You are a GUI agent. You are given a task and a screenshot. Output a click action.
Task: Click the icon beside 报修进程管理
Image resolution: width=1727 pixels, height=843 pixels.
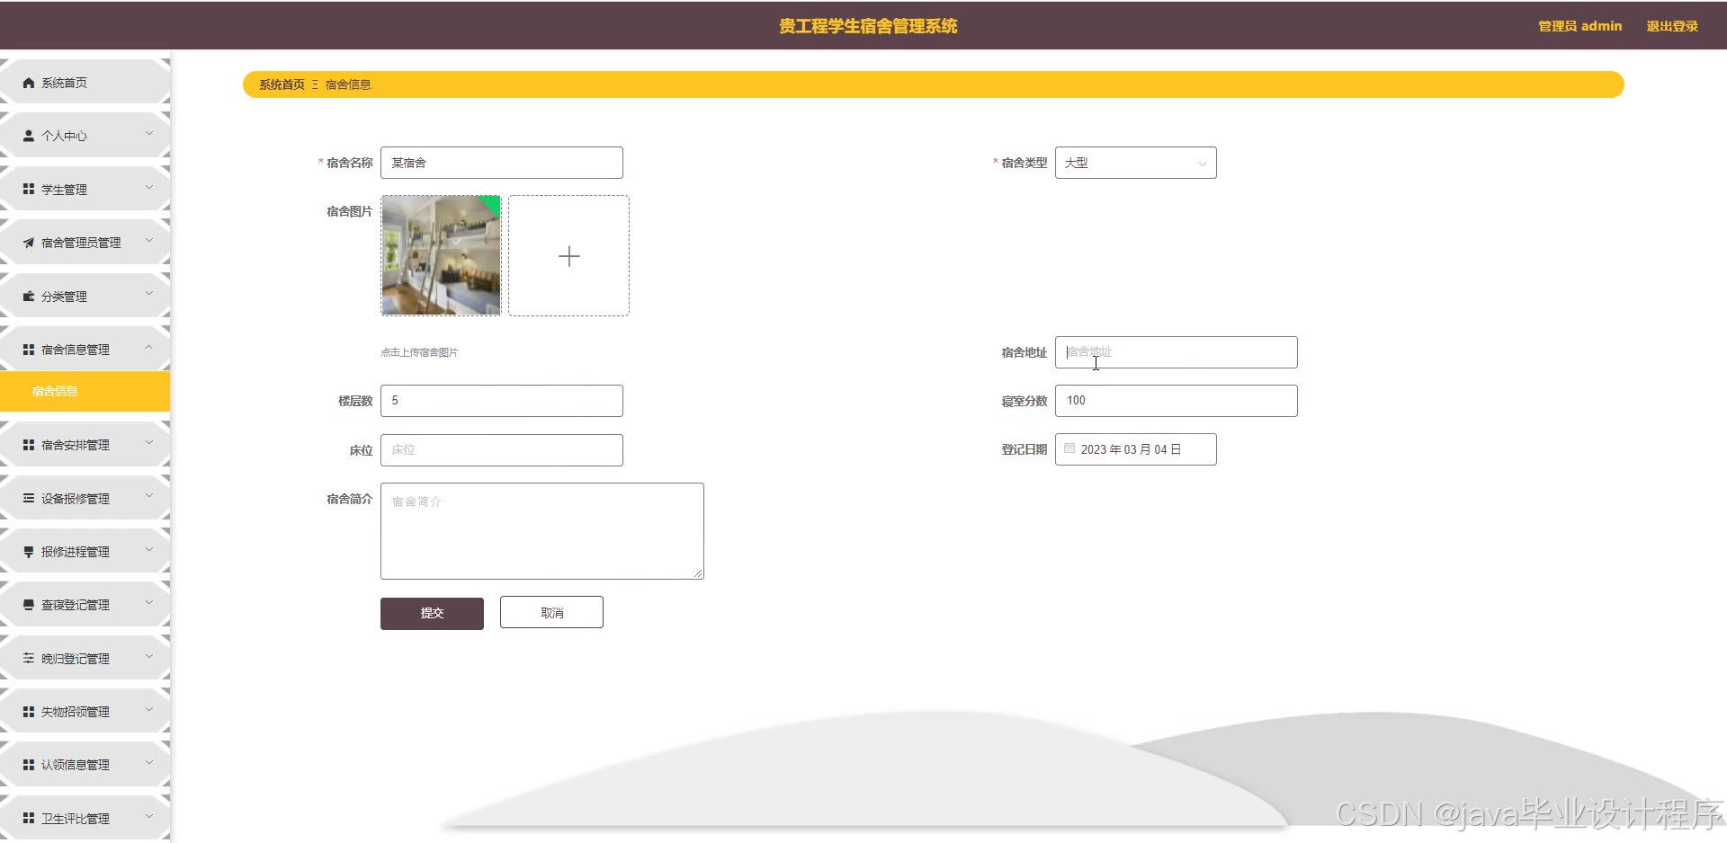tap(29, 552)
